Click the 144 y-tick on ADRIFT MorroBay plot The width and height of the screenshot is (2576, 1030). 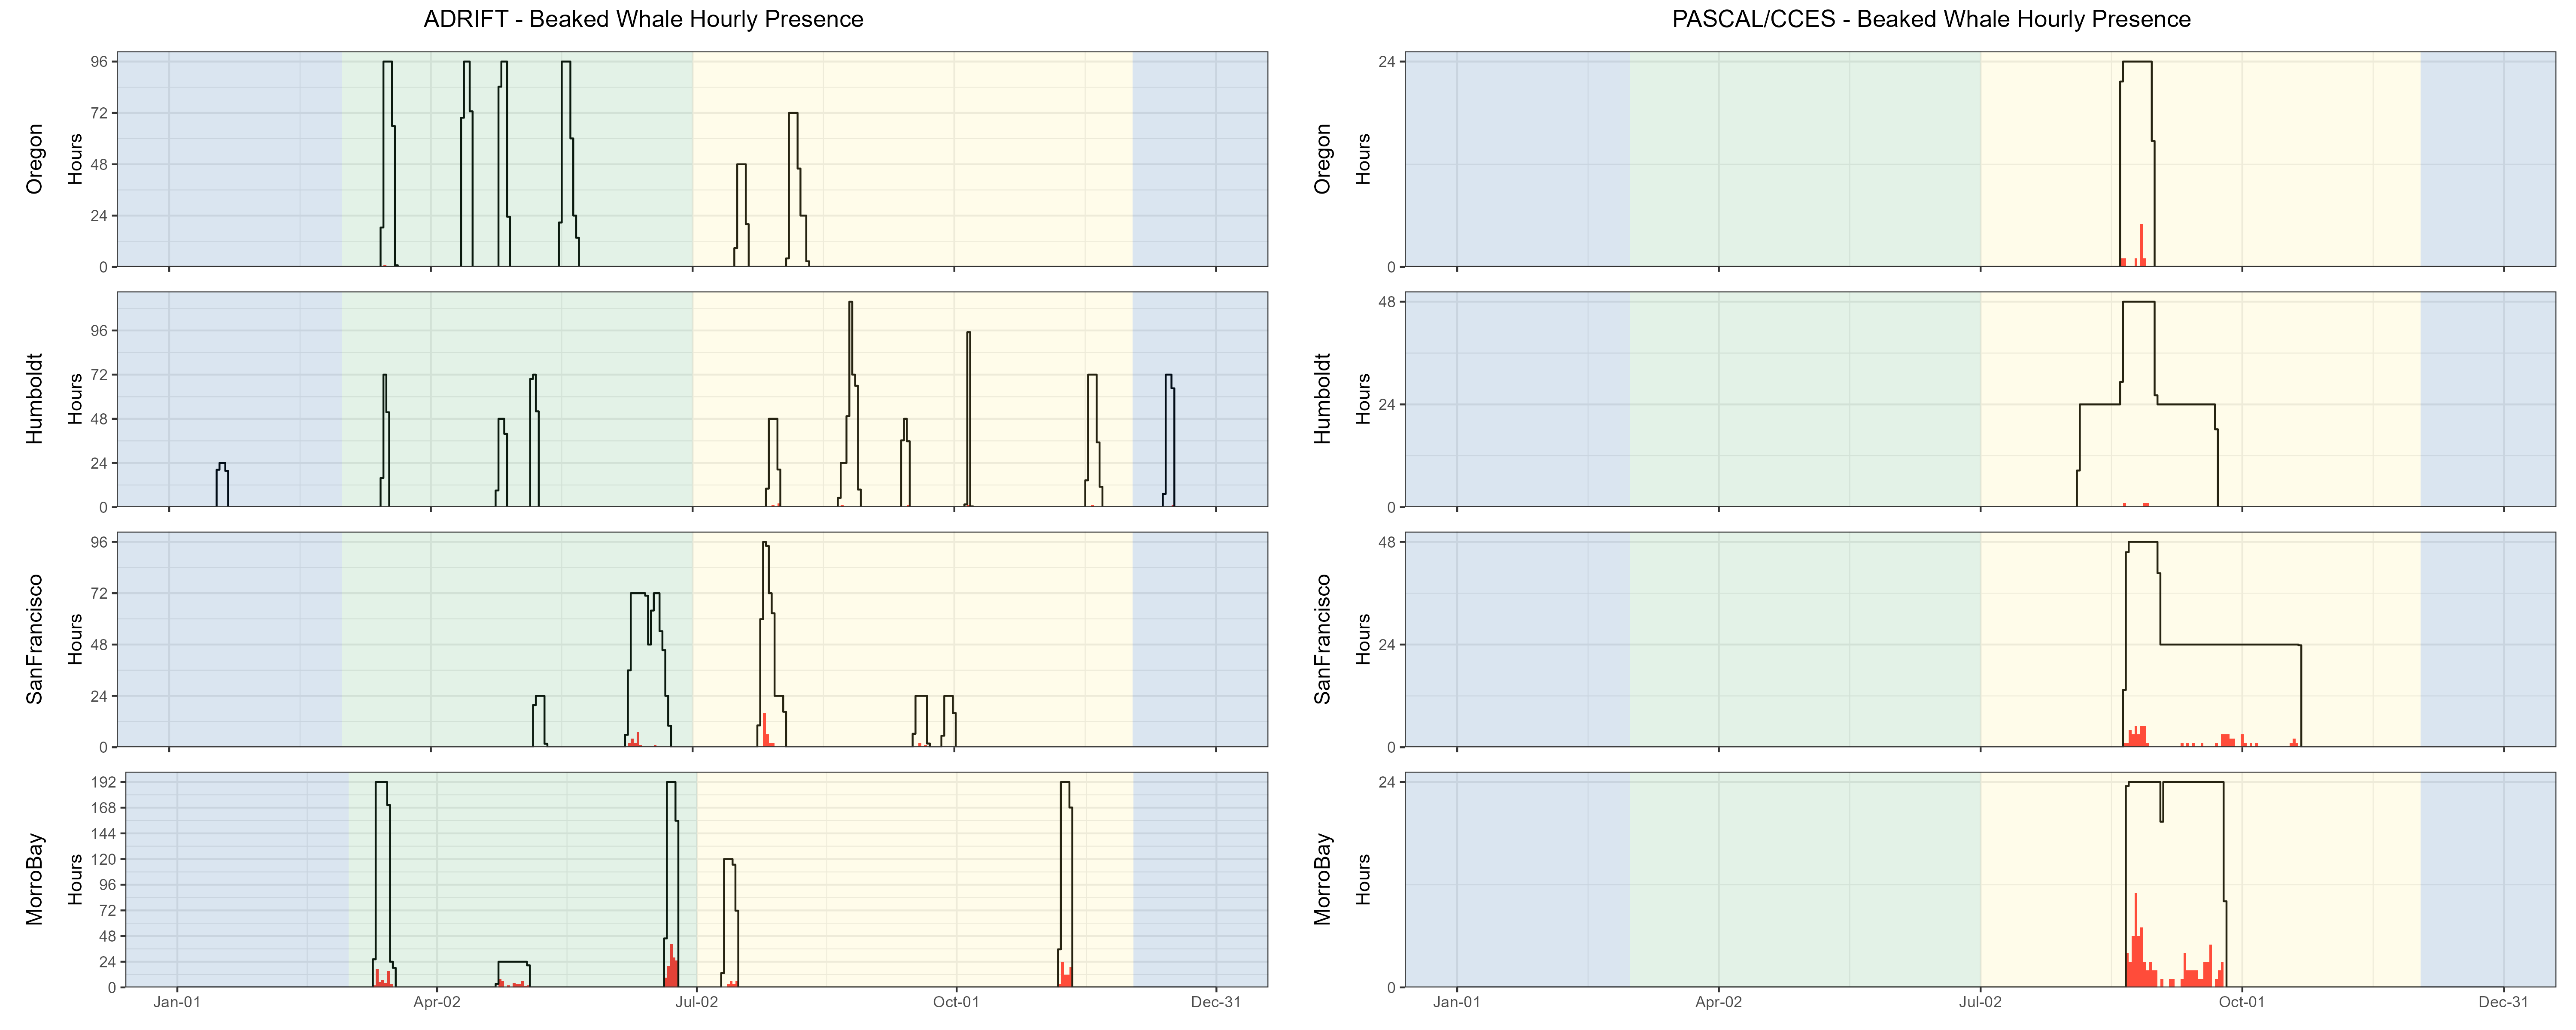pos(104,834)
